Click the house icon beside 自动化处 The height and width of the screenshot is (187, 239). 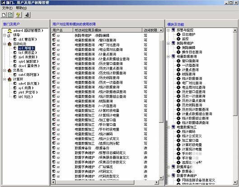pyautogui.click(x=9, y=44)
